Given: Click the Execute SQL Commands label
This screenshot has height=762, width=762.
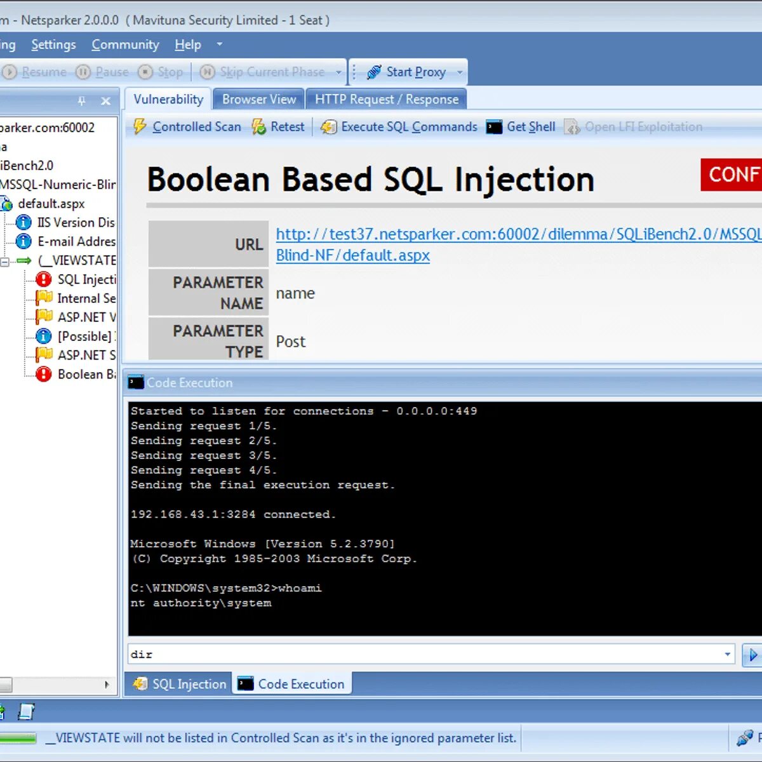Looking at the screenshot, I should point(409,126).
